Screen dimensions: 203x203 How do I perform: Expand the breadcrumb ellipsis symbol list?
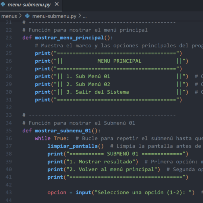85,17
